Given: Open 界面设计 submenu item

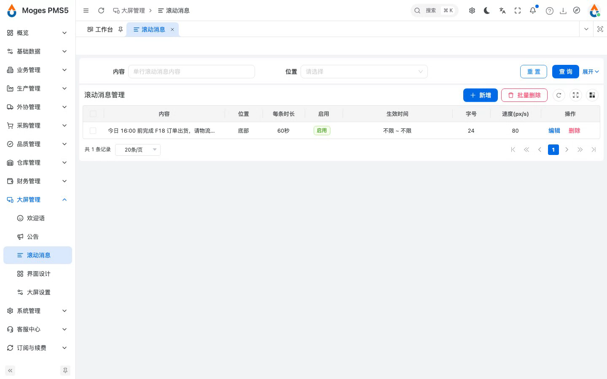Looking at the screenshot, I should coord(38,274).
